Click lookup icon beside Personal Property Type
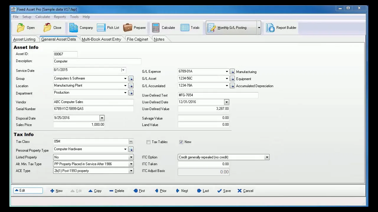378x212 pixels. tap(131, 149)
